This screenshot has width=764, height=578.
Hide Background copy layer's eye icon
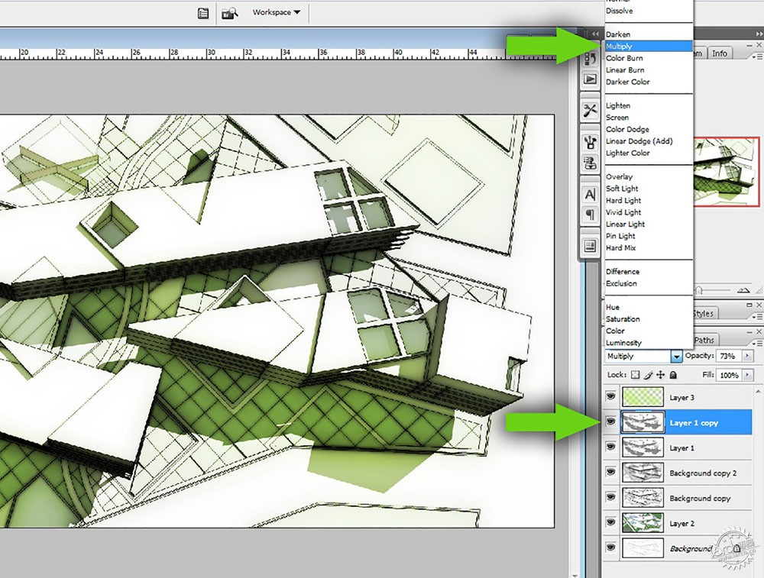point(610,496)
